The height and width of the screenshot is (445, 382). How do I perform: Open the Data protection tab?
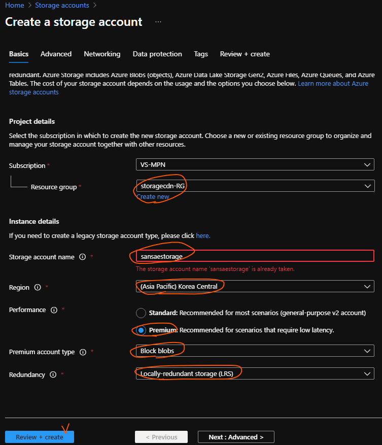click(x=157, y=54)
